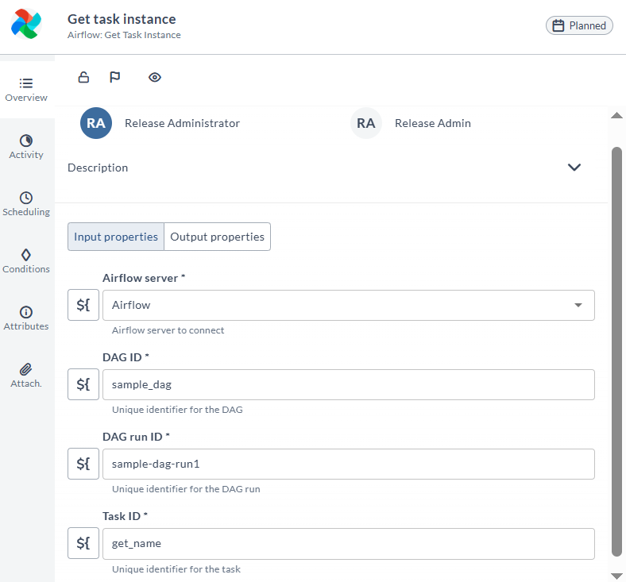The height and width of the screenshot is (582, 626).
Task: Open the Airflow server dropdown
Action: pos(349,305)
